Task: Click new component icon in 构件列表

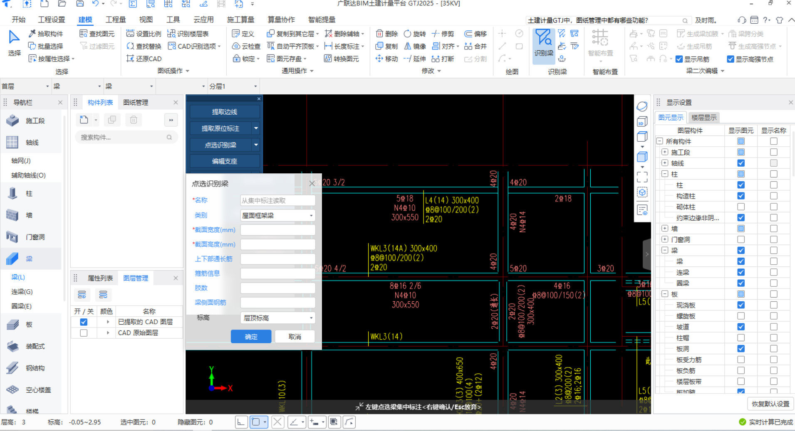Action: coord(84,120)
